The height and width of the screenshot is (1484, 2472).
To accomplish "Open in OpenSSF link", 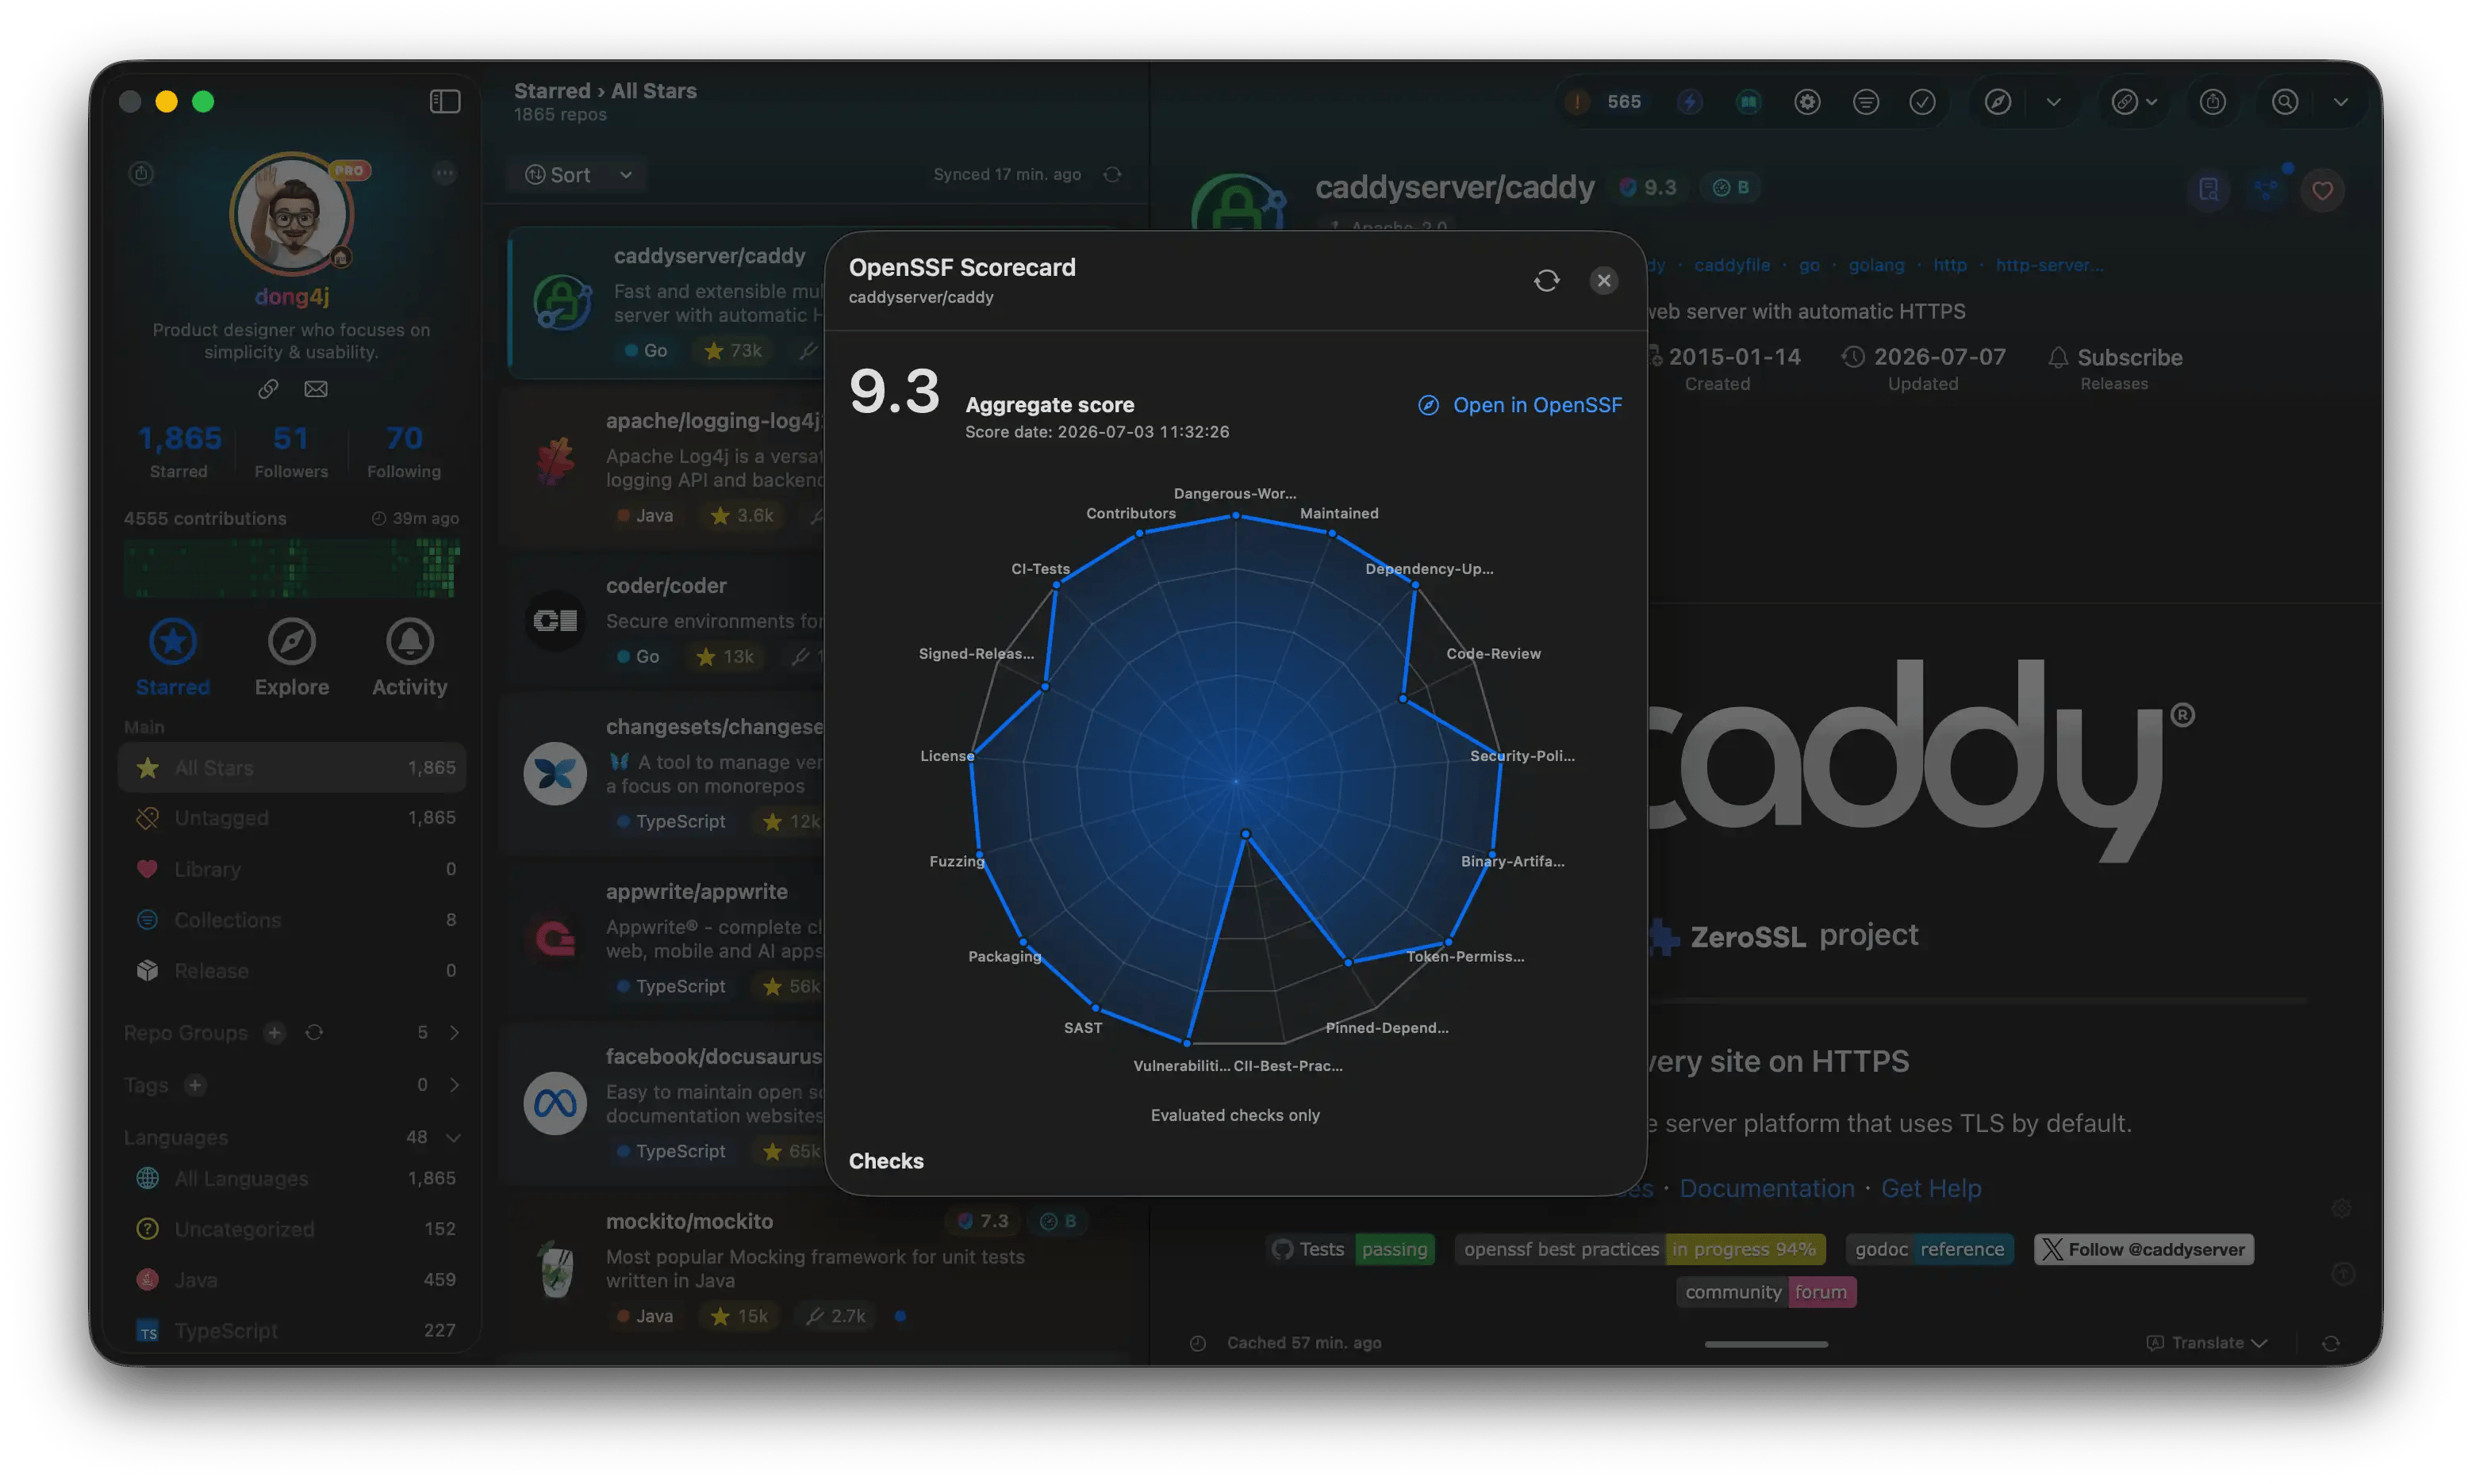I will (1519, 405).
